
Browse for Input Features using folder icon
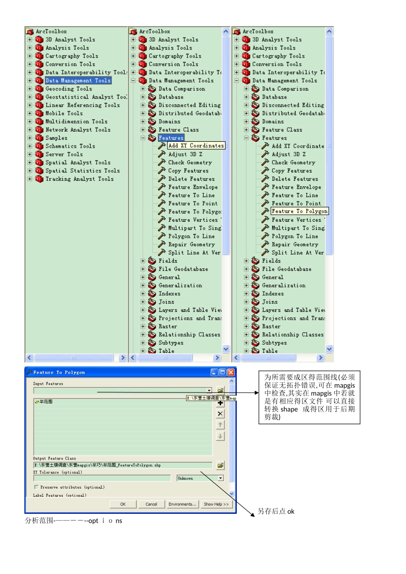tap(220, 390)
